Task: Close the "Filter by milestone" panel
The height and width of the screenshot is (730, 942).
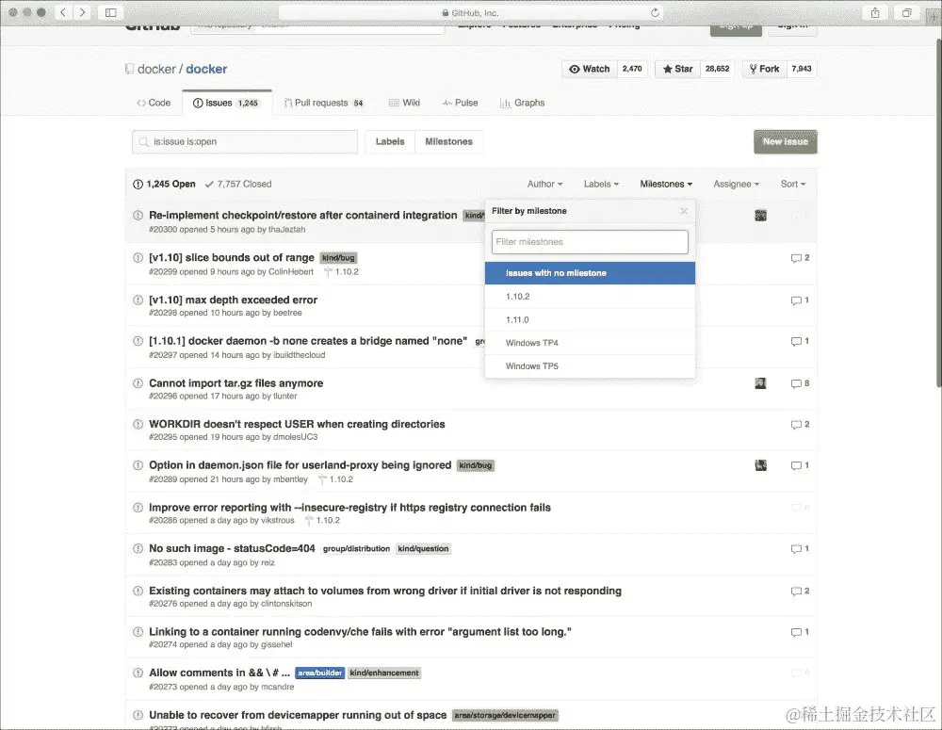Action: coord(685,211)
